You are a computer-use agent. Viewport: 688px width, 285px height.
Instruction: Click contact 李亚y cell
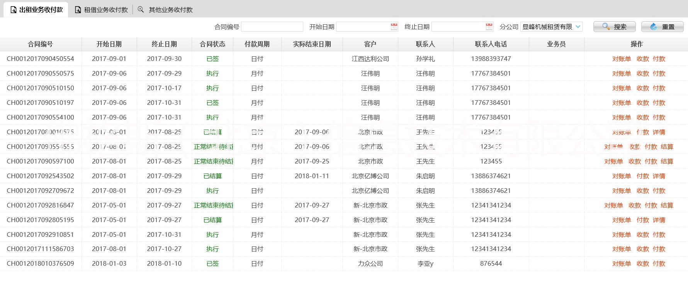(425, 263)
